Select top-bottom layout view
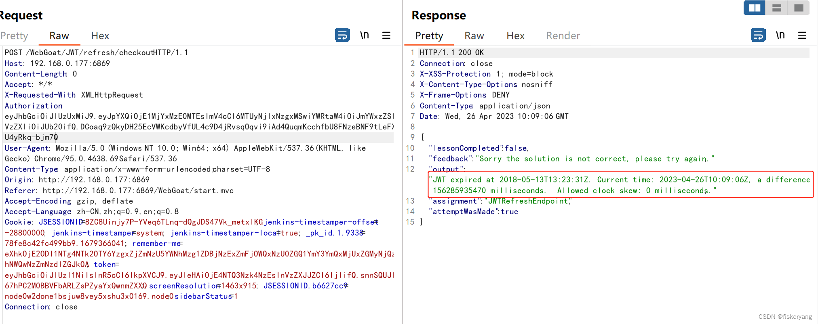Image resolution: width=818 pixels, height=324 pixels. click(x=776, y=8)
